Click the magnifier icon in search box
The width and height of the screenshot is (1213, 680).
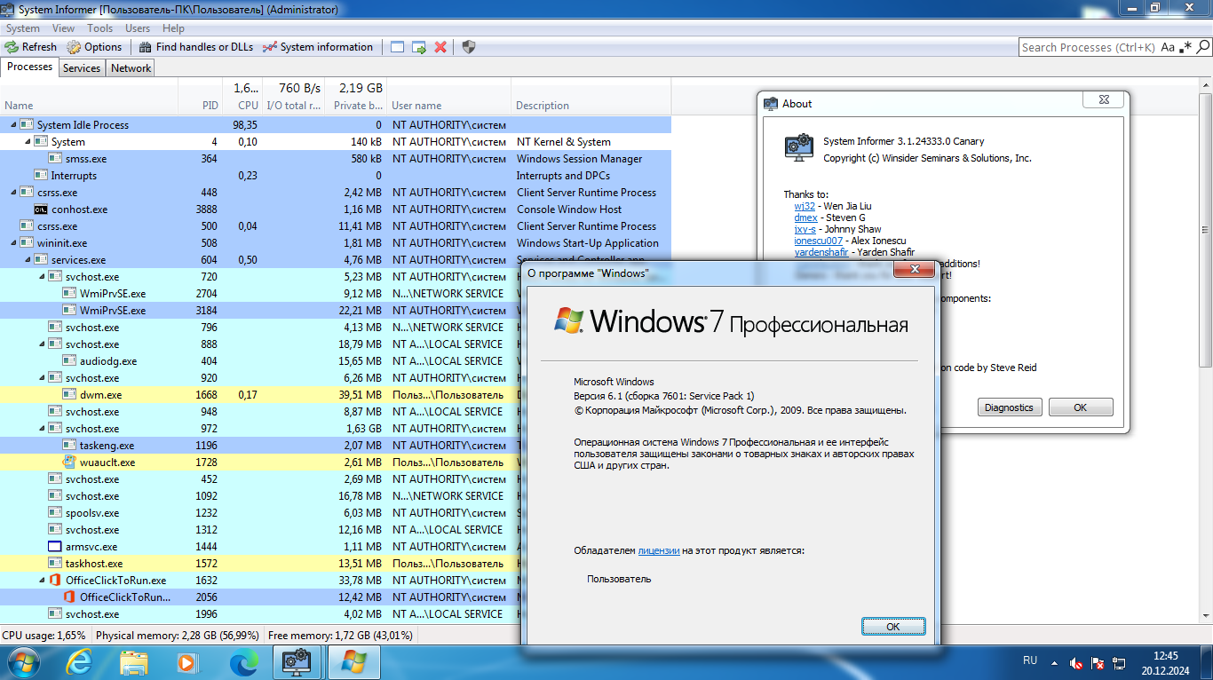[1204, 48]
